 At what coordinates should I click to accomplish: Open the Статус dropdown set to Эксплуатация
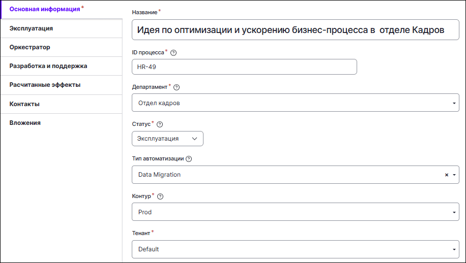point(167,138)
